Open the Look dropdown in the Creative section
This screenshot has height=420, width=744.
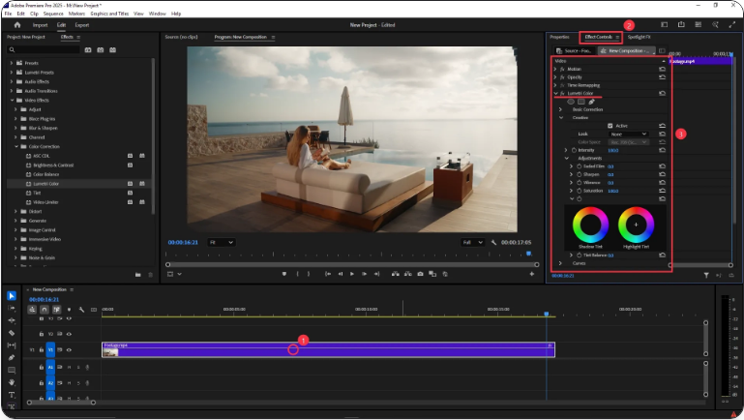(627, 134)
